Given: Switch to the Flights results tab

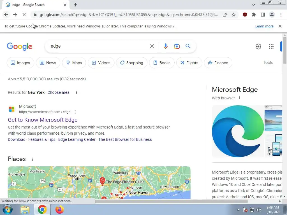Looking at the screenshot, I should point(189,63).
